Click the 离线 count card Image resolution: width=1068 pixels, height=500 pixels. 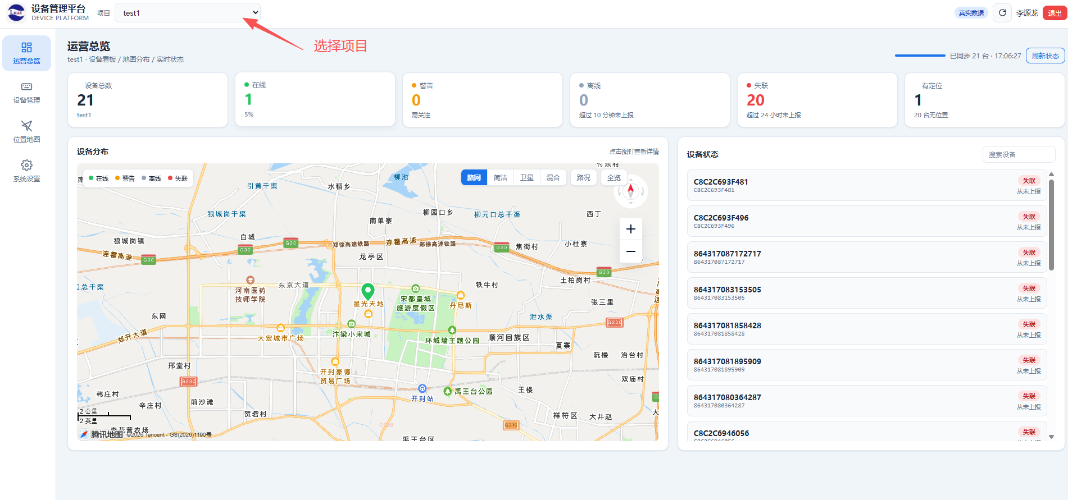coord(649,100)
